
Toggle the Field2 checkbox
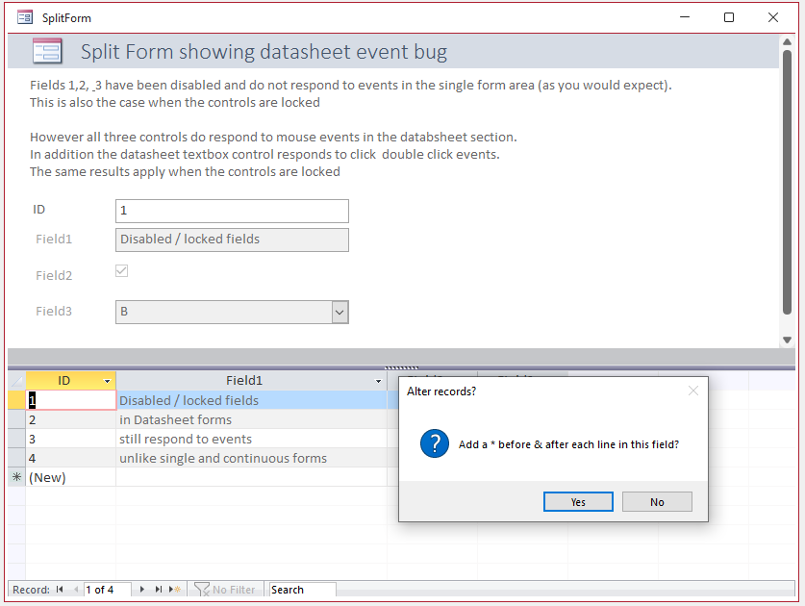(x=122, y=270)
